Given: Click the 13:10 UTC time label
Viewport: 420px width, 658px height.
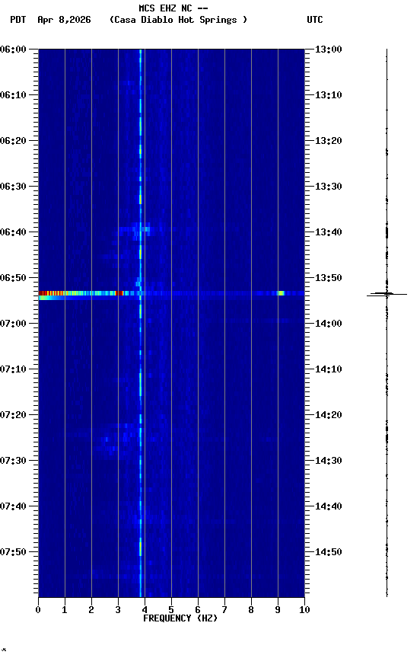Looking at the screenshot, I should 329,95.
